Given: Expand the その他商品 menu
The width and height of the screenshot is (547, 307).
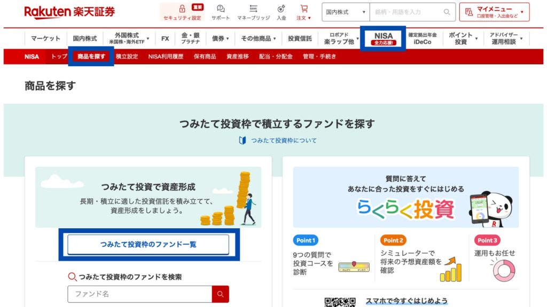Looking at the screenshot, I should [x=259, y=38].
